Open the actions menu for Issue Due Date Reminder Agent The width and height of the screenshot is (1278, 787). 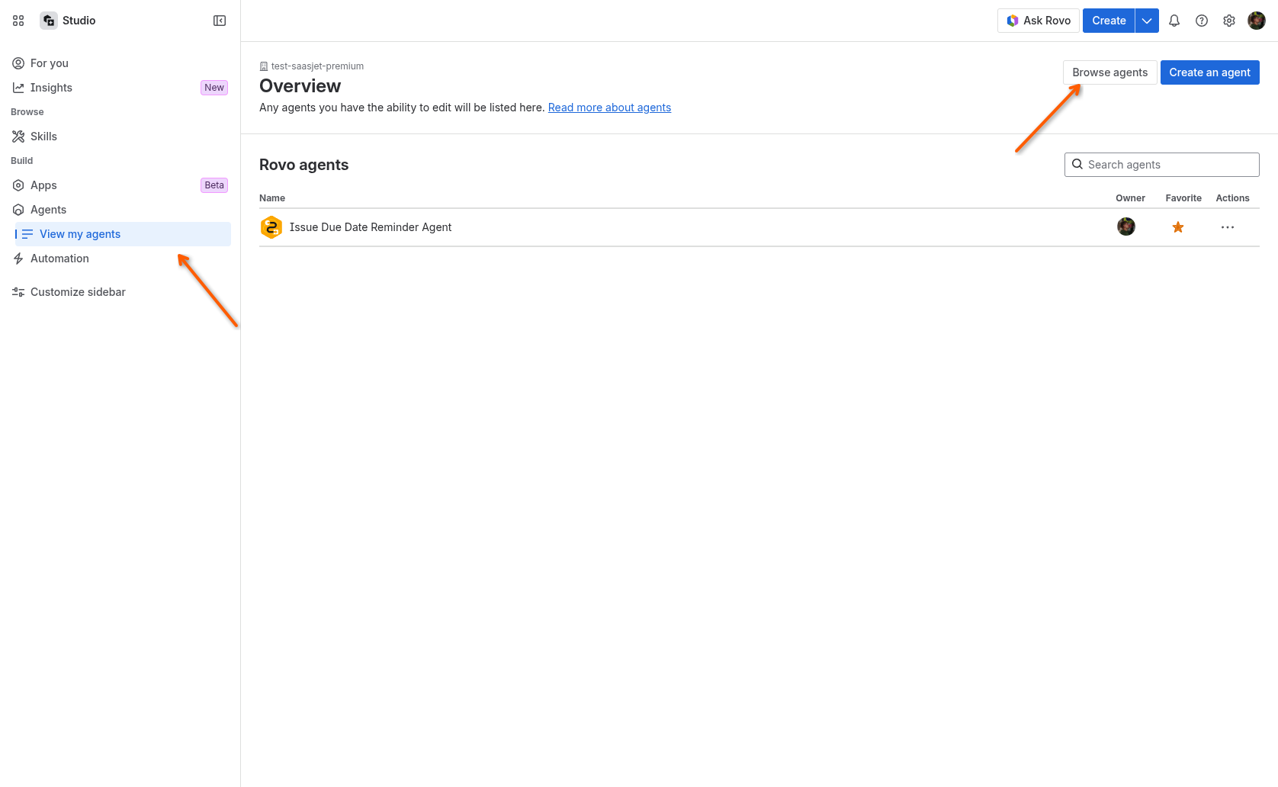tap(1228, 227)
